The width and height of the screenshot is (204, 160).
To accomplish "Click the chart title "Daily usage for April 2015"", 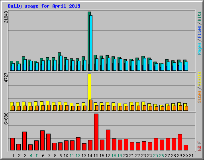I will [44, 6].
